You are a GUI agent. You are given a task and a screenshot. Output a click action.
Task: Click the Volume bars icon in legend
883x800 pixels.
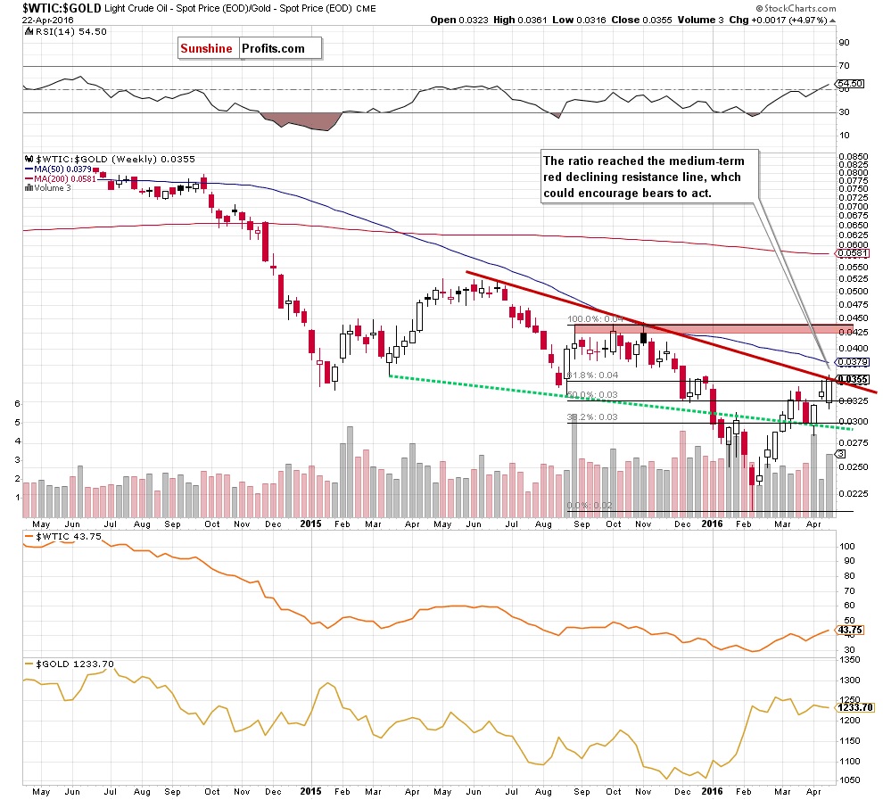pos(29,188)
